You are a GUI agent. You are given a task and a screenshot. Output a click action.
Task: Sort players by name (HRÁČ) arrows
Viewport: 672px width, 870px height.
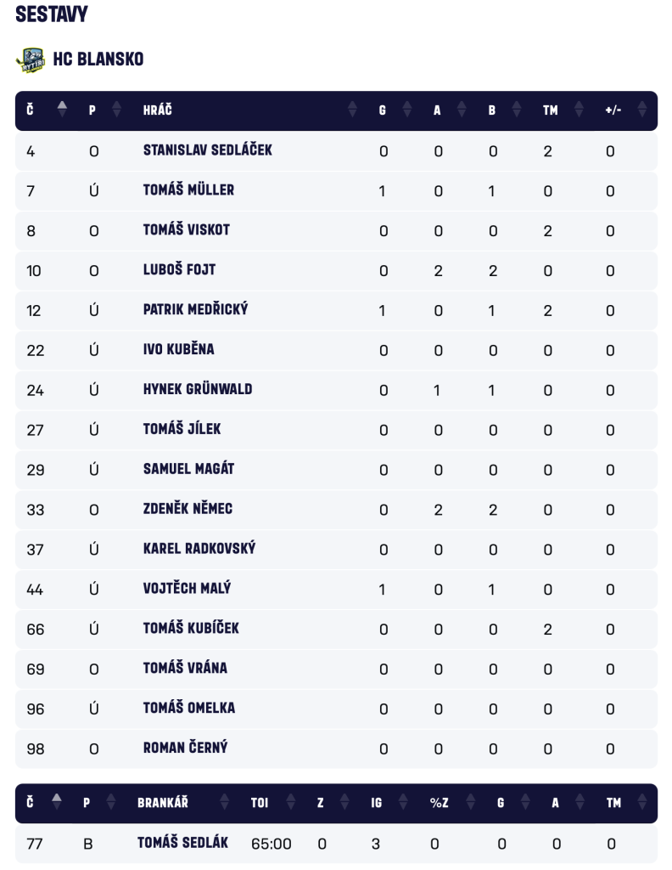pos(352,110)
